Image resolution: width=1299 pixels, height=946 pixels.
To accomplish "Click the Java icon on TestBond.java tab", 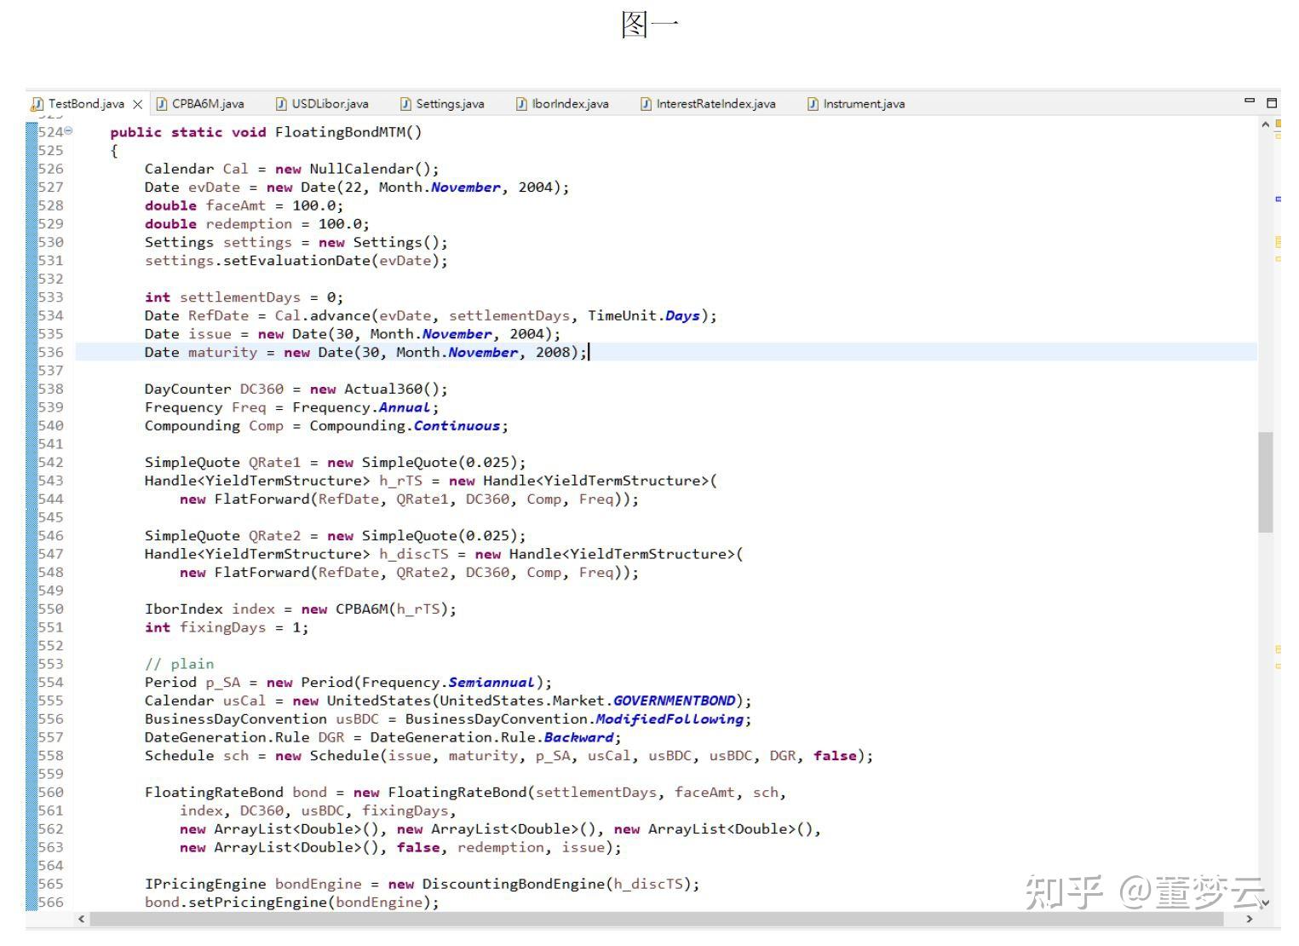I will coord(37,103).
